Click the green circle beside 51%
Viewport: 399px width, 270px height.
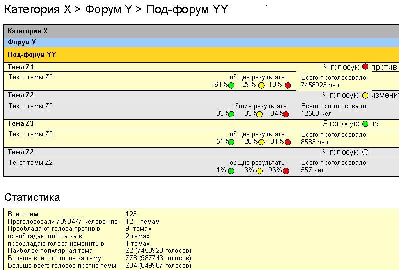(232, 142)
